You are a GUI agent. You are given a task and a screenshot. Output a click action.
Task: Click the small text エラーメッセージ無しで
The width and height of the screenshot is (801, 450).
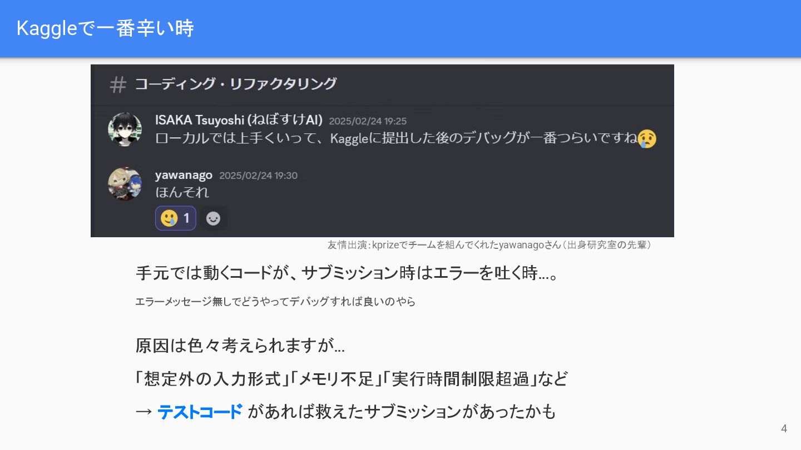pyautogui.click(x=275, y=302)
